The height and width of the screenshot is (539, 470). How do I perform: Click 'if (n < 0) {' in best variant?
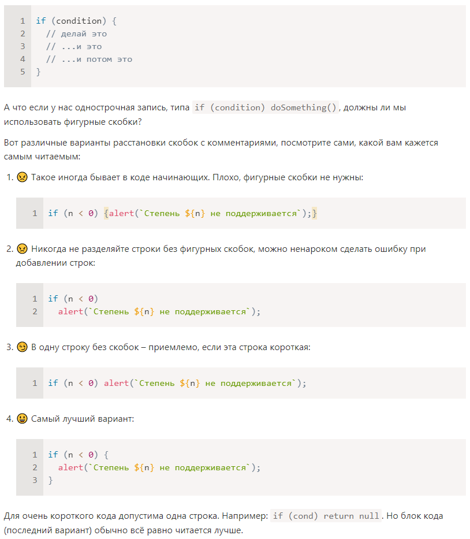79,455
